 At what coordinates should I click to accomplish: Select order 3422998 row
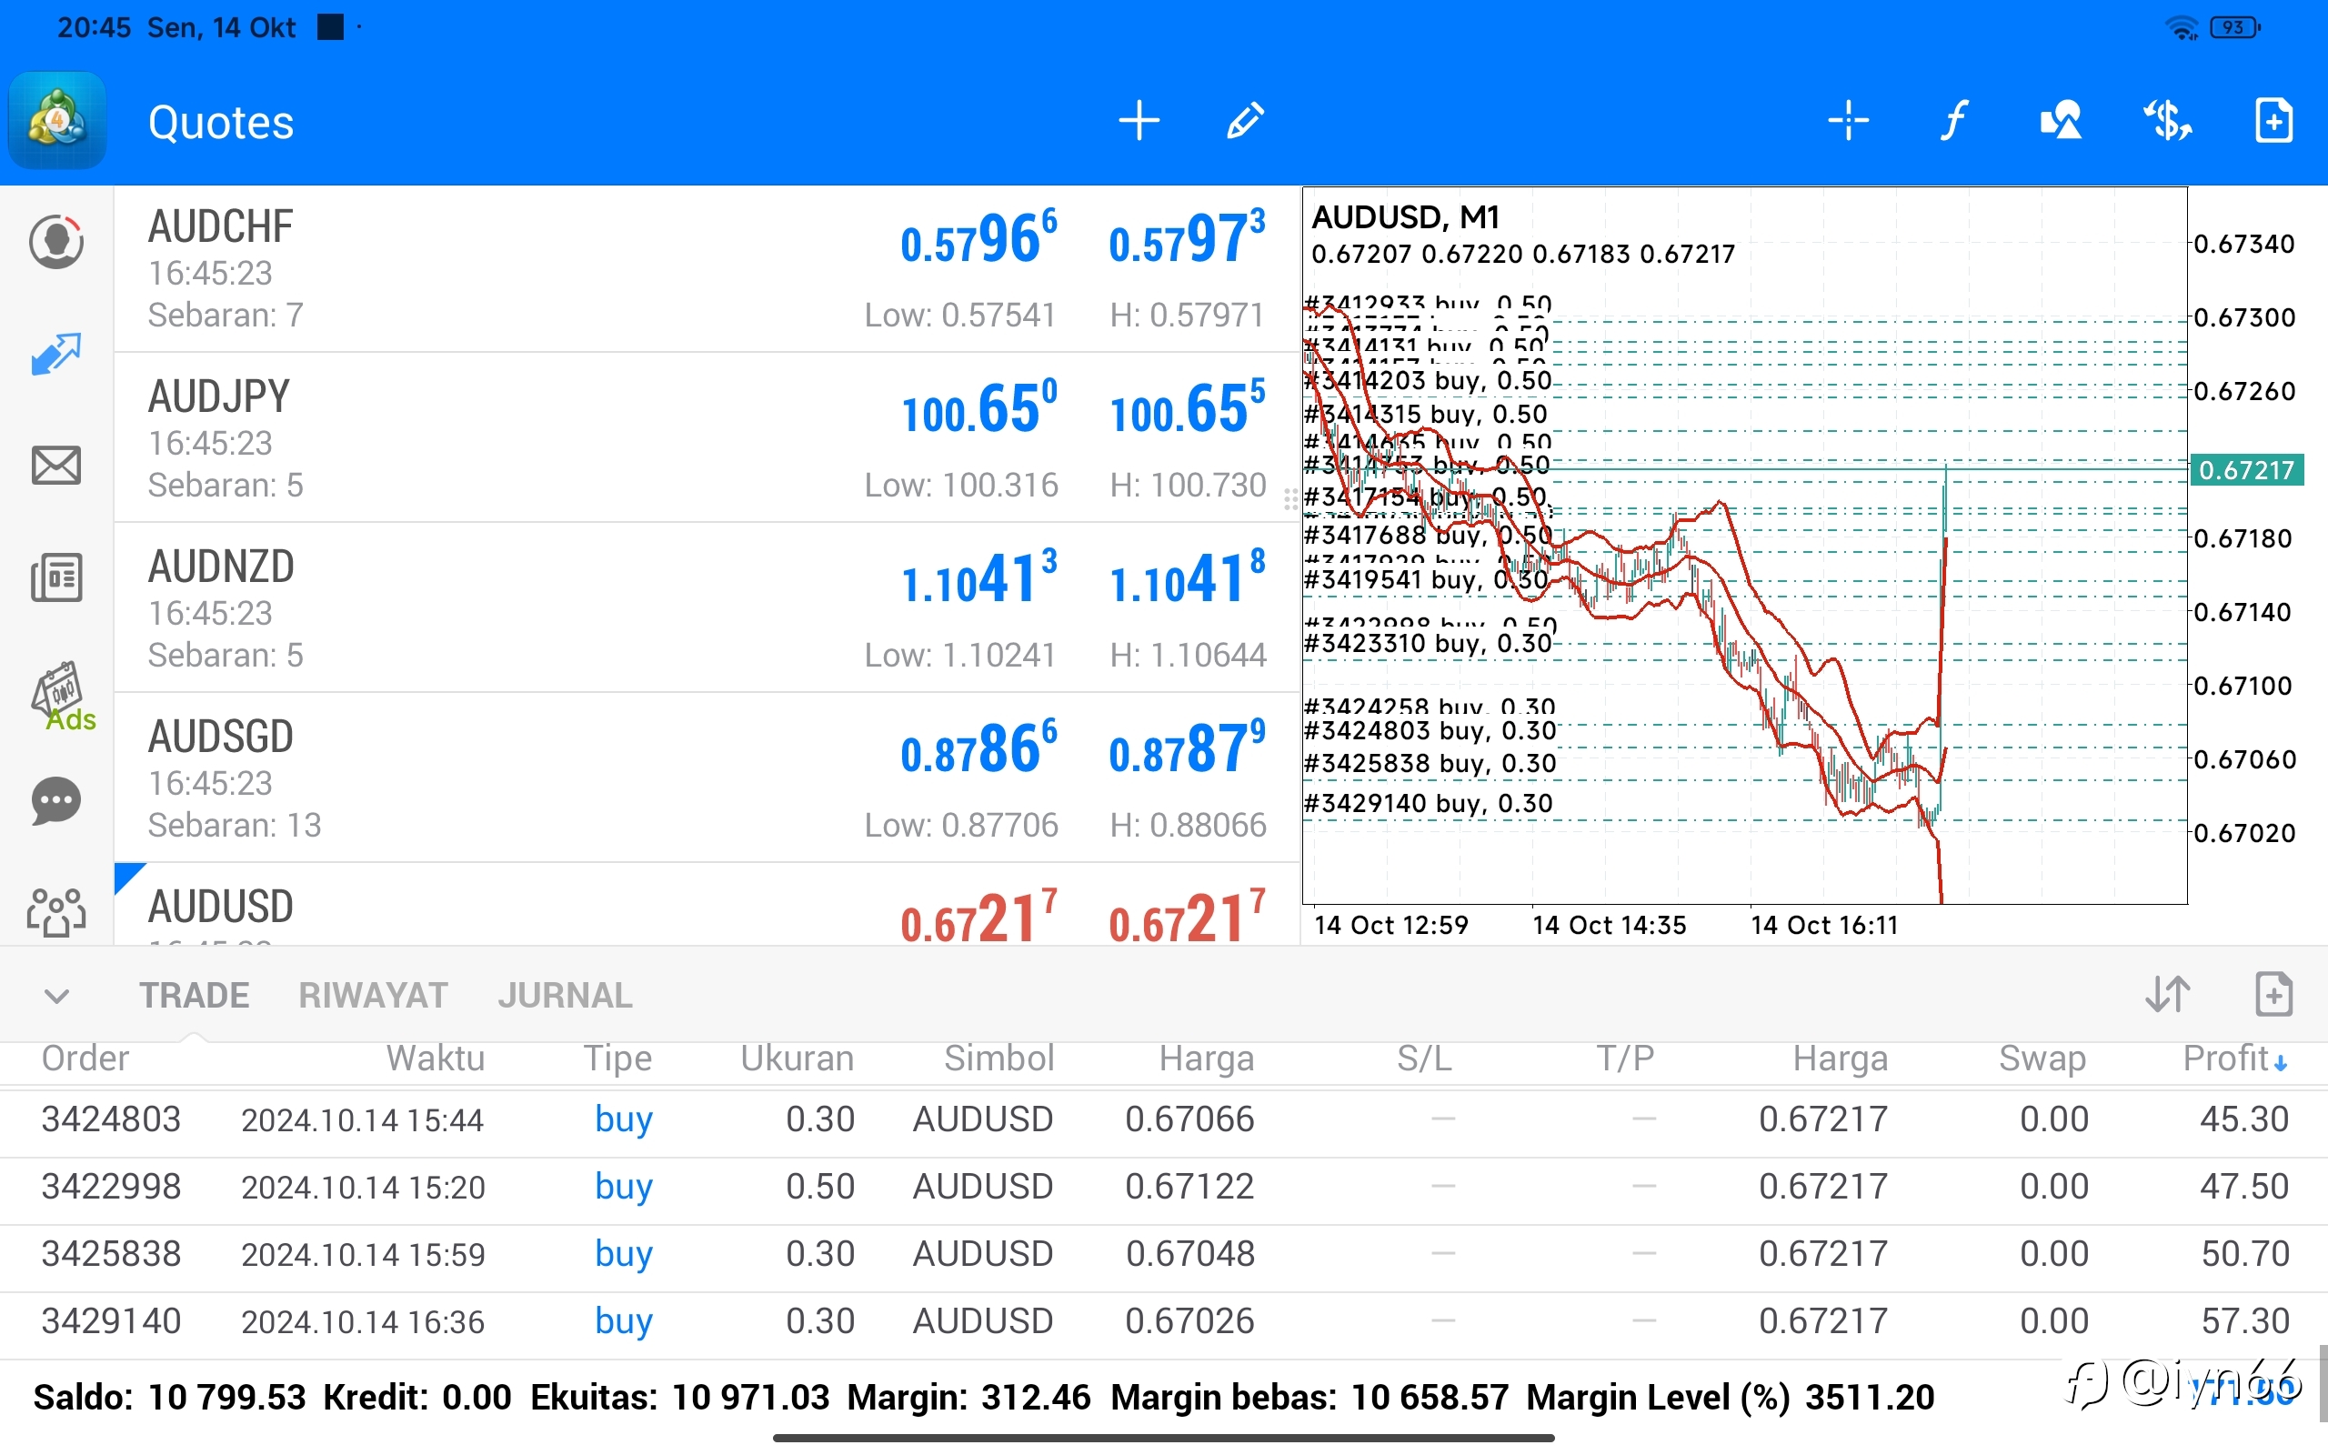[1164, 1188]
